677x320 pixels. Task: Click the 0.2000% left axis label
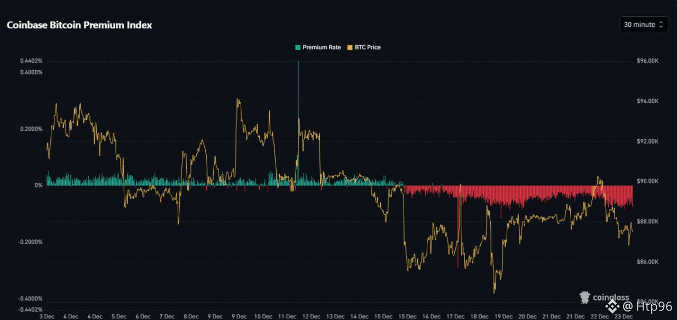[x=31, y=129]
